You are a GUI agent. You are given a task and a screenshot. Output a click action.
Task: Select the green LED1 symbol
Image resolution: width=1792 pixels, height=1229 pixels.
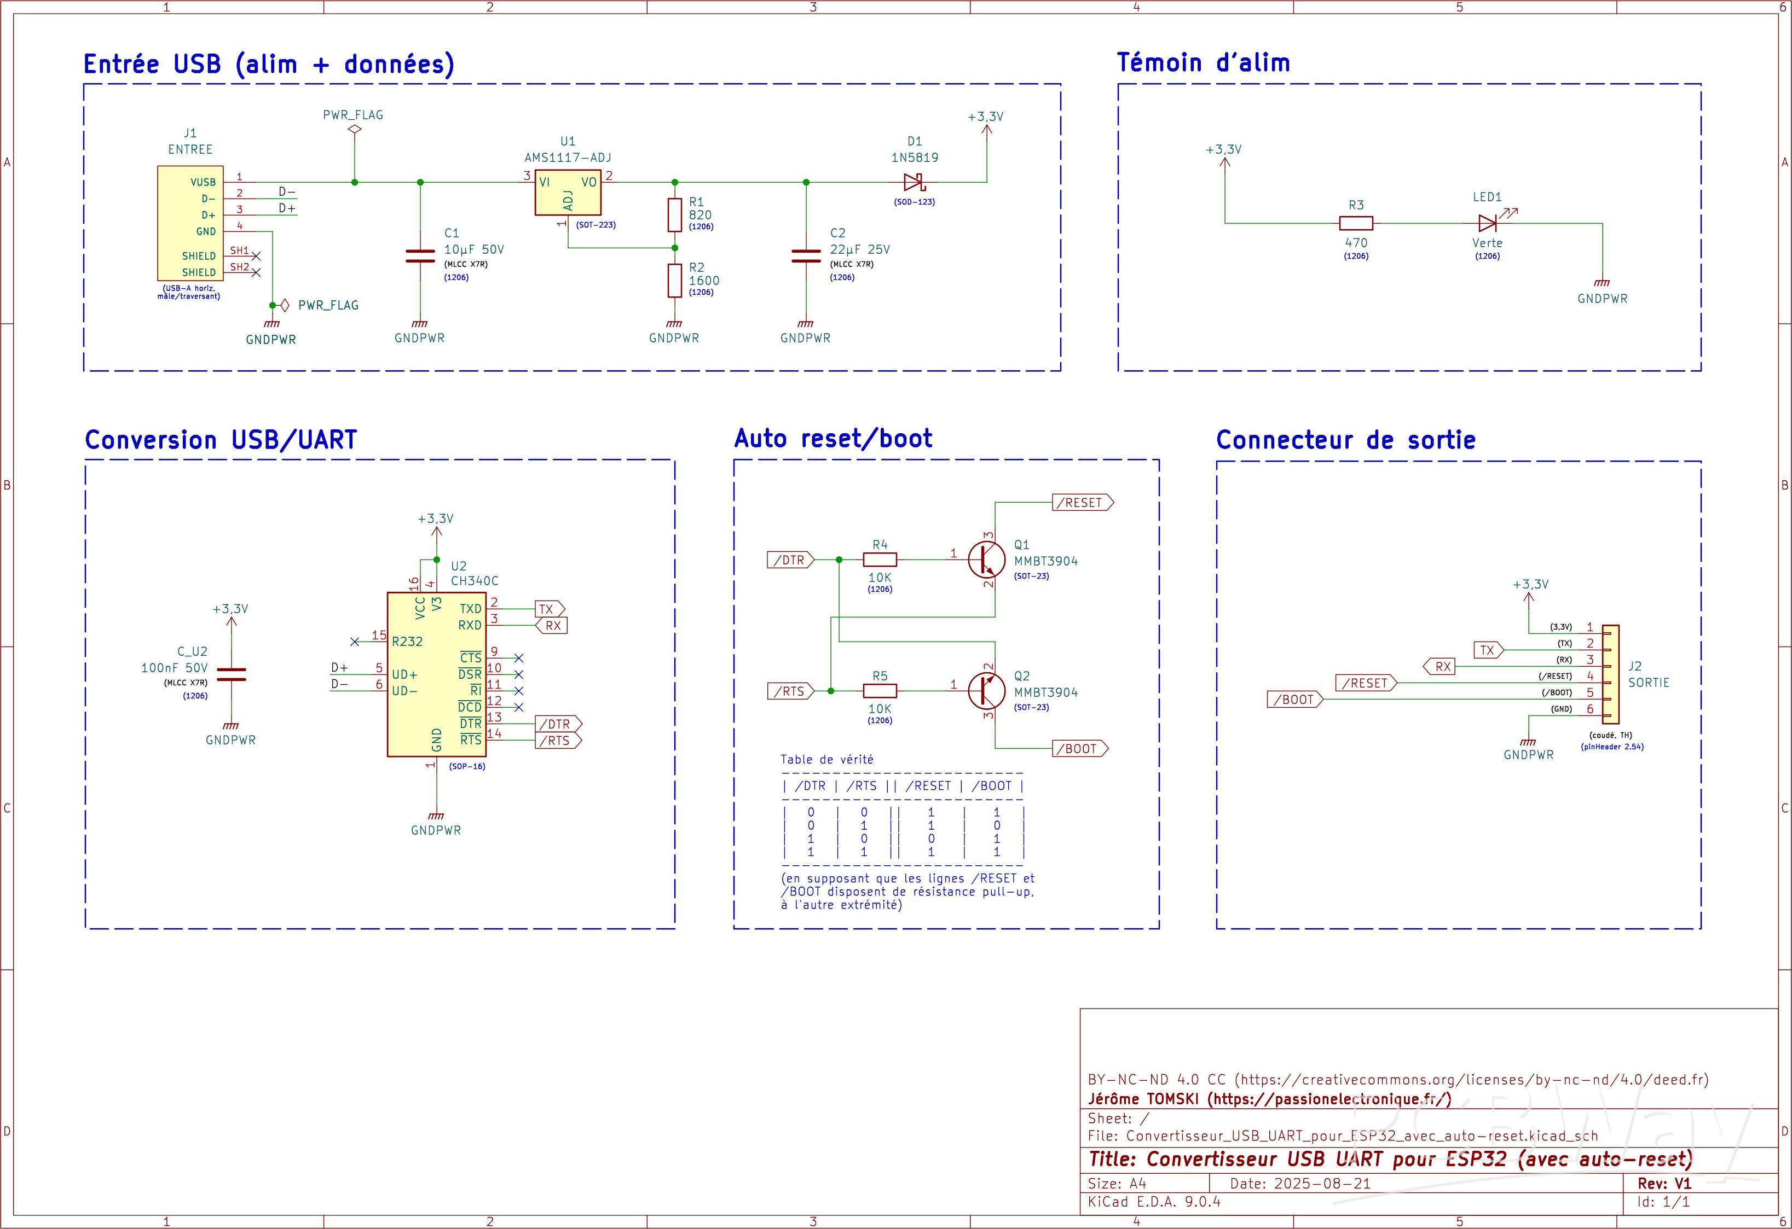pyautogui.click(x=1488, y=223)
